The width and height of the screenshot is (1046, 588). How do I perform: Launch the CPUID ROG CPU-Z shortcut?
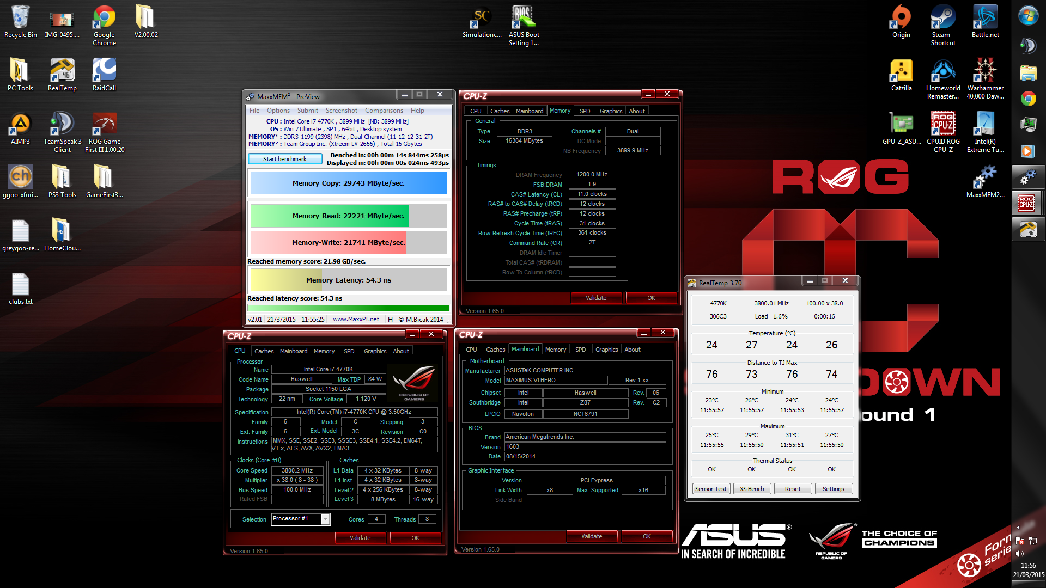pyautogui.click(x=943, y=132)
